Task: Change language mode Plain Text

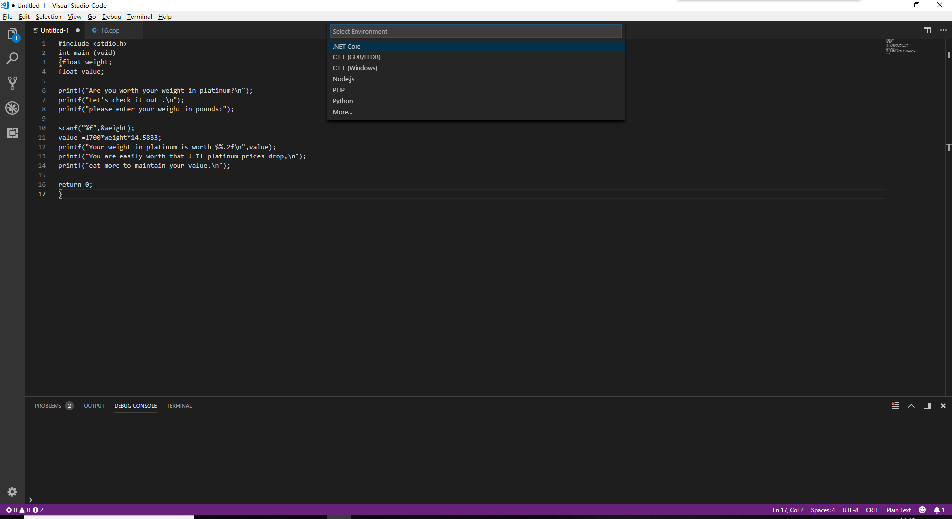Action: pyautogui.click(x=898, y=510)
